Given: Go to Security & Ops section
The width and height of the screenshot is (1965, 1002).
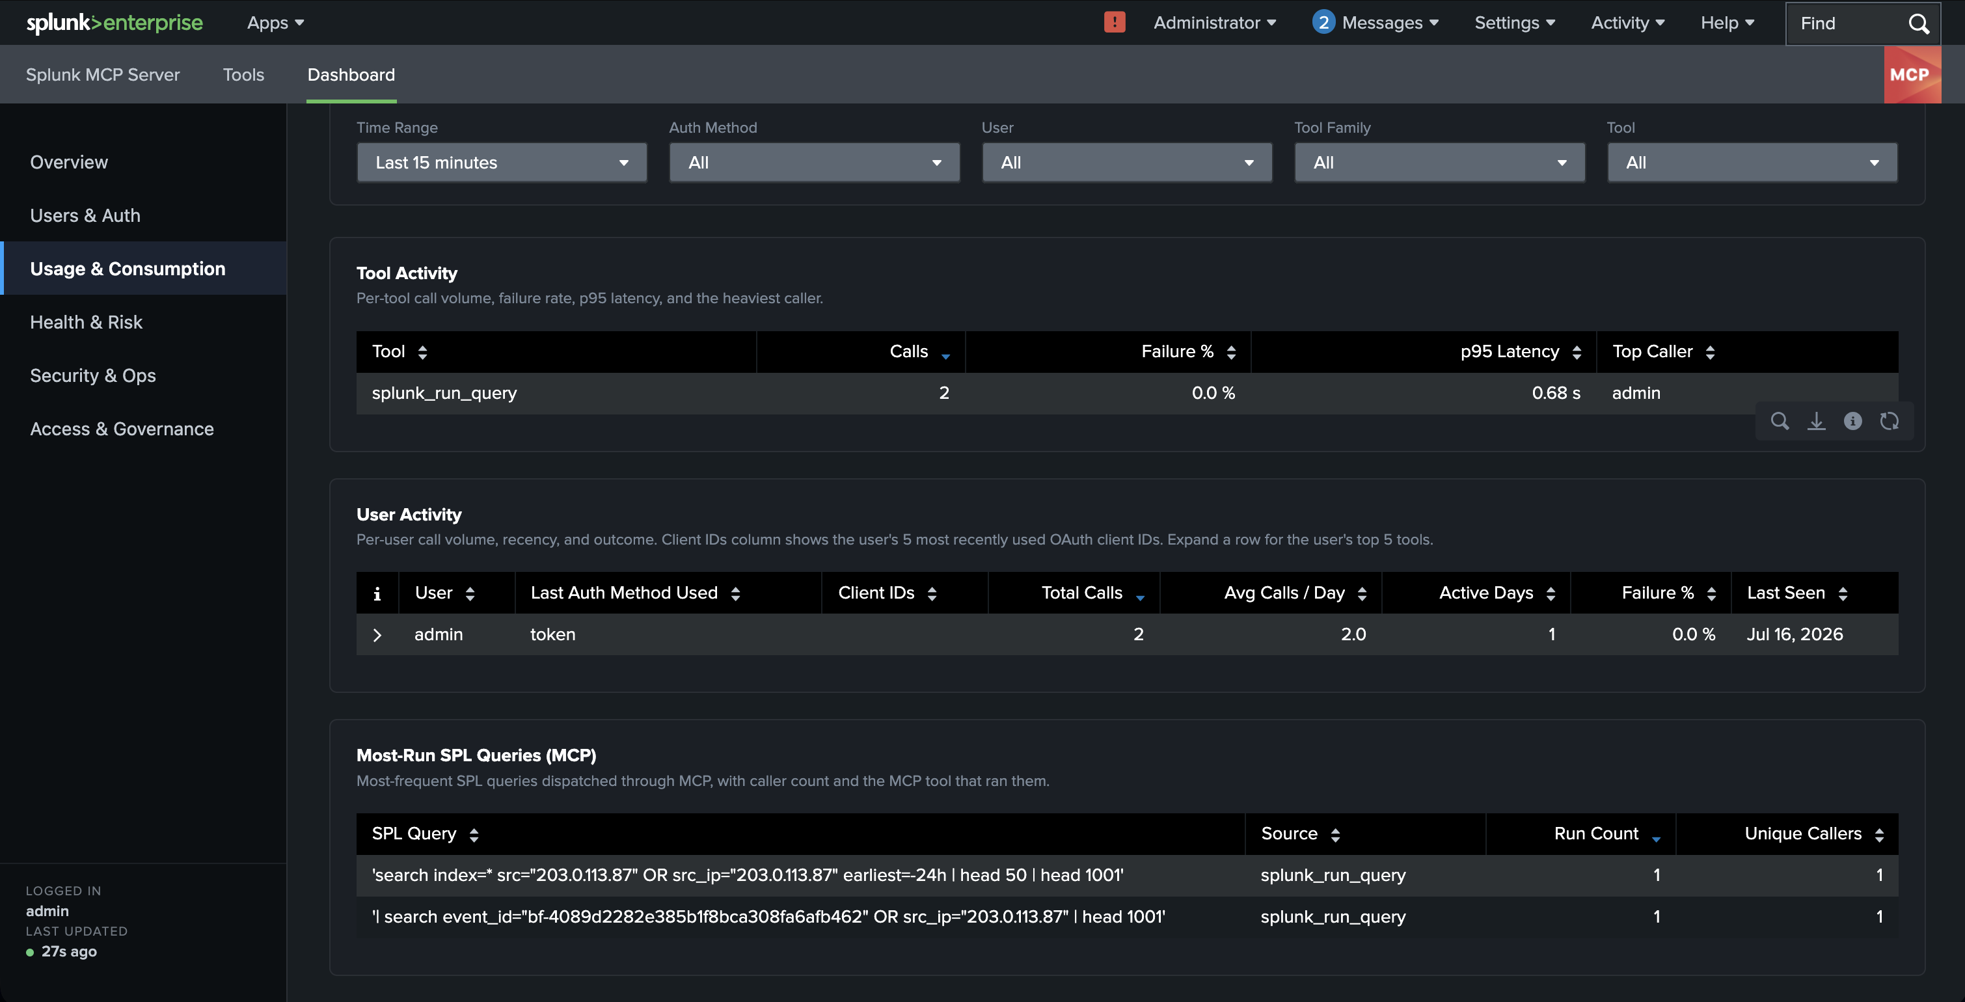Looking at the screenshot, I should 143,375.
